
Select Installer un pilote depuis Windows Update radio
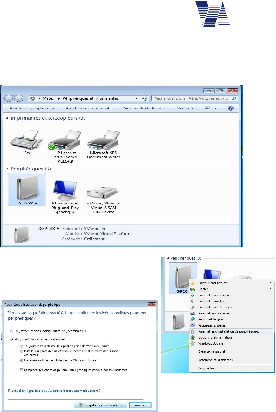click(21, 351)
